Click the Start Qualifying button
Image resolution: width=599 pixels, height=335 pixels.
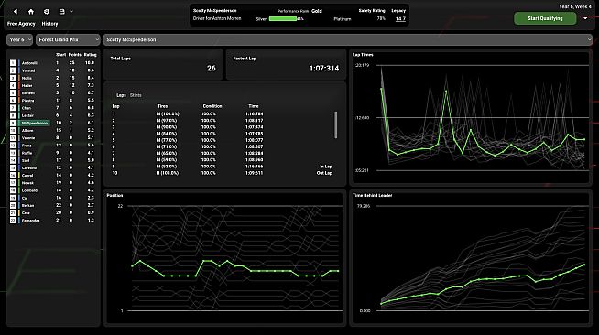click(545, 18)
